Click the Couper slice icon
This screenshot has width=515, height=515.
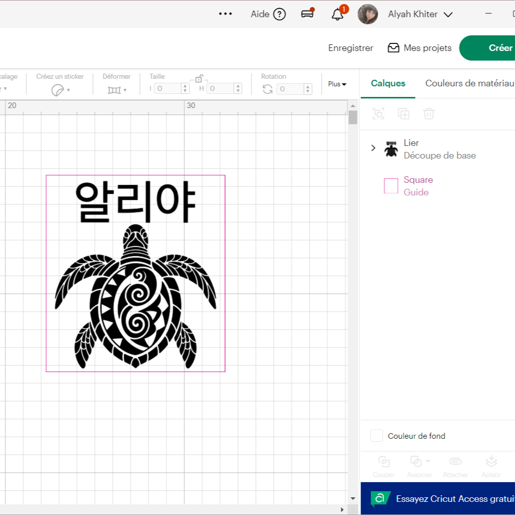[384, 461]
